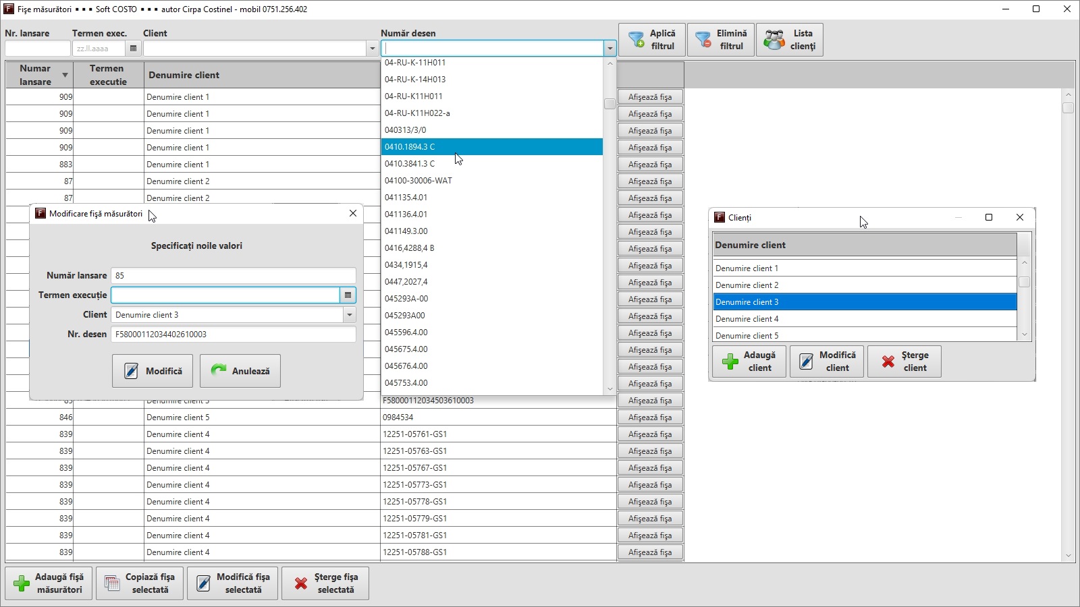The image size is (1080, 607).
Task: Open Lista clienți people icon
Action: (x=774, y=40)
